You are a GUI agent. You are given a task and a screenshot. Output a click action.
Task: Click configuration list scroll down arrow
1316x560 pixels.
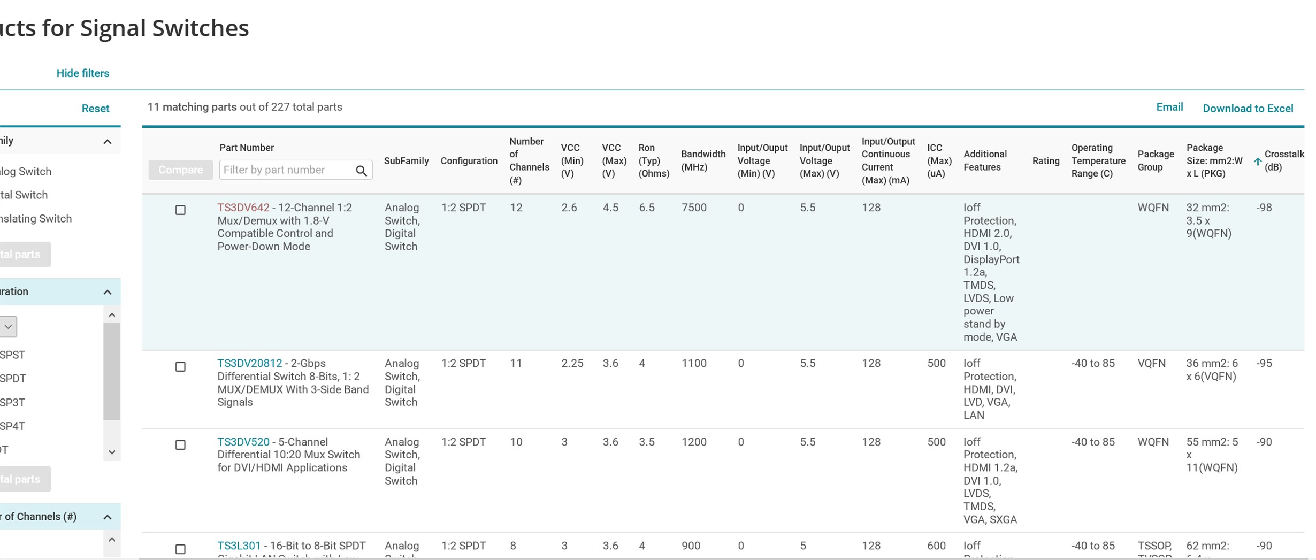coord(112,452)
